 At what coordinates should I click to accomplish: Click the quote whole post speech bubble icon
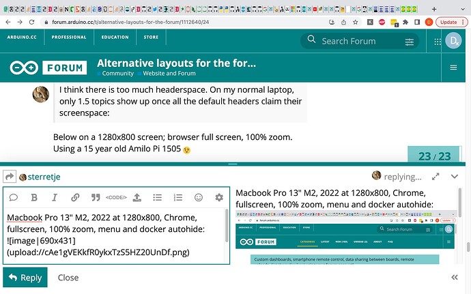(14, 197)
